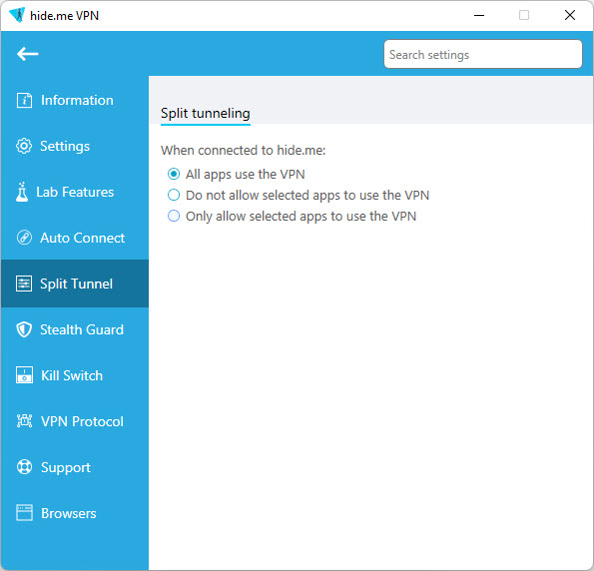
Task: Select "All apps use the VPN" radio
Action: [x=174, y=174]
